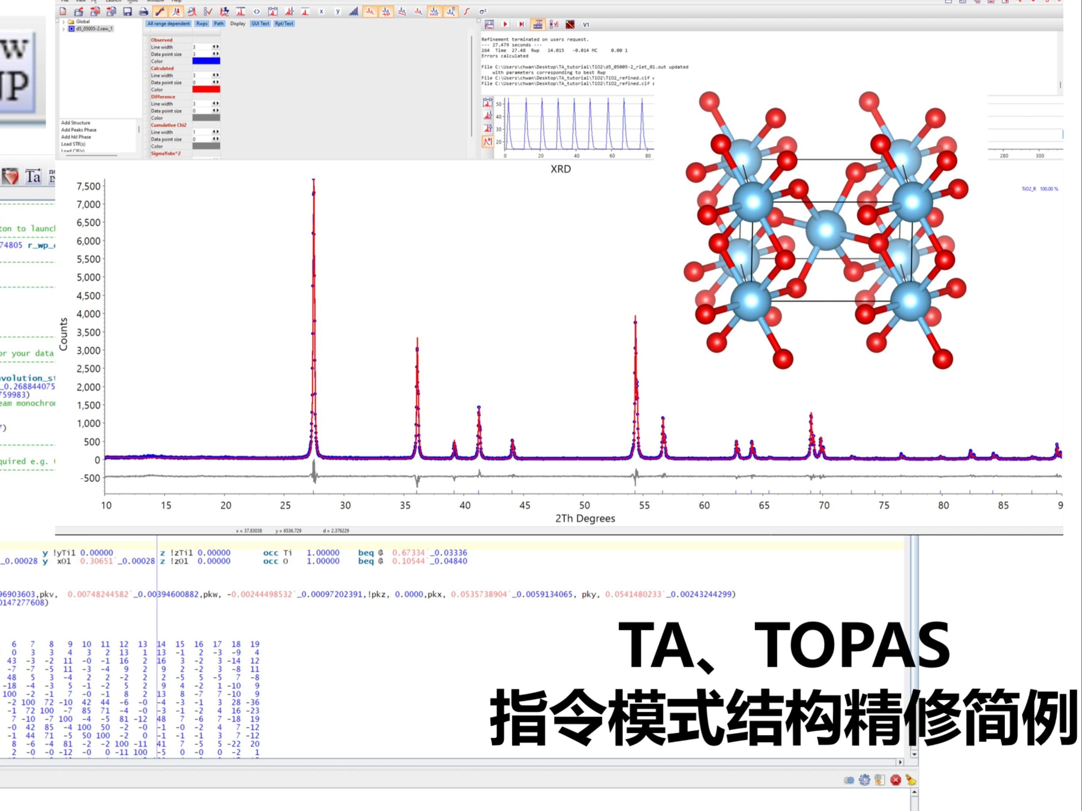Create a new file with the blank page icon
The width and height of the screenshot is (1082, 811).
coord(63,11)
